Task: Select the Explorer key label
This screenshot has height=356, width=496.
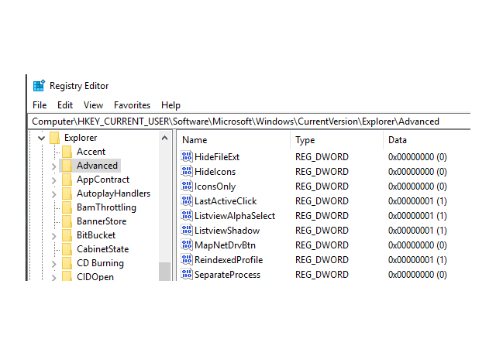Action: 81,138
